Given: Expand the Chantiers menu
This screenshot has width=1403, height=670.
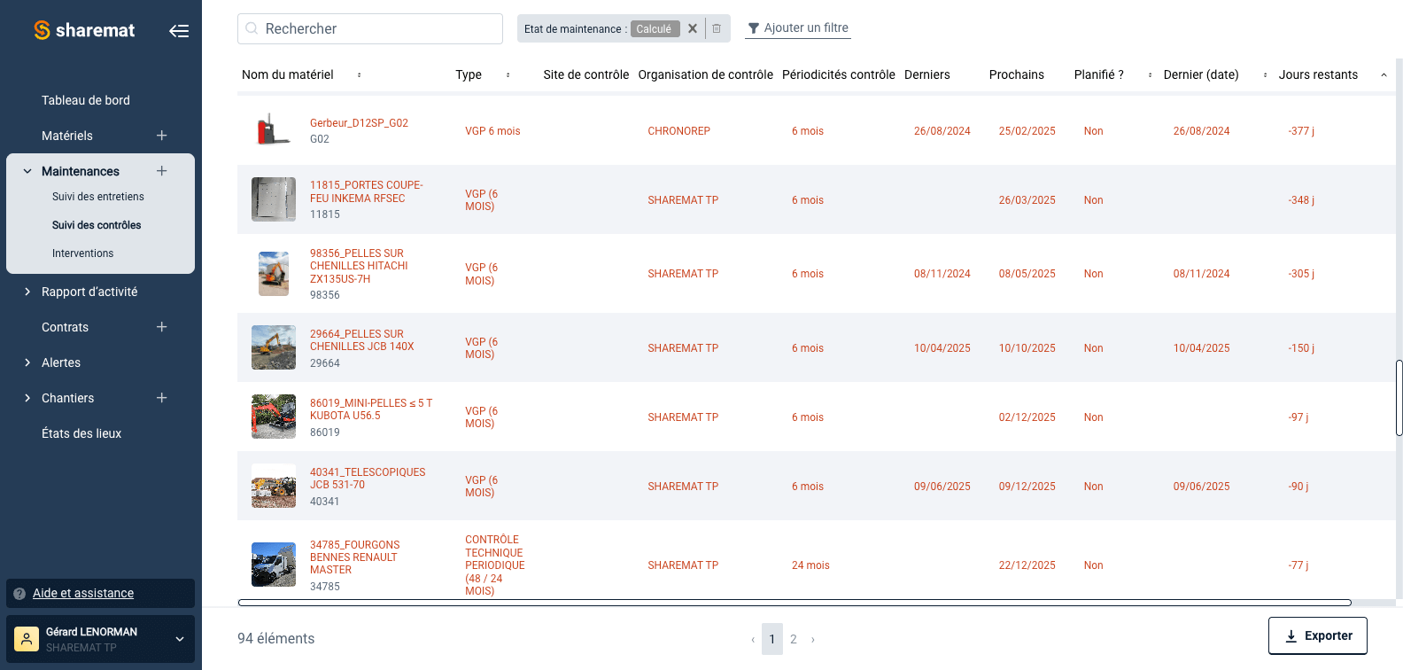Looking at the screenshot, I should pyautogui.click(x=27, y=398).
